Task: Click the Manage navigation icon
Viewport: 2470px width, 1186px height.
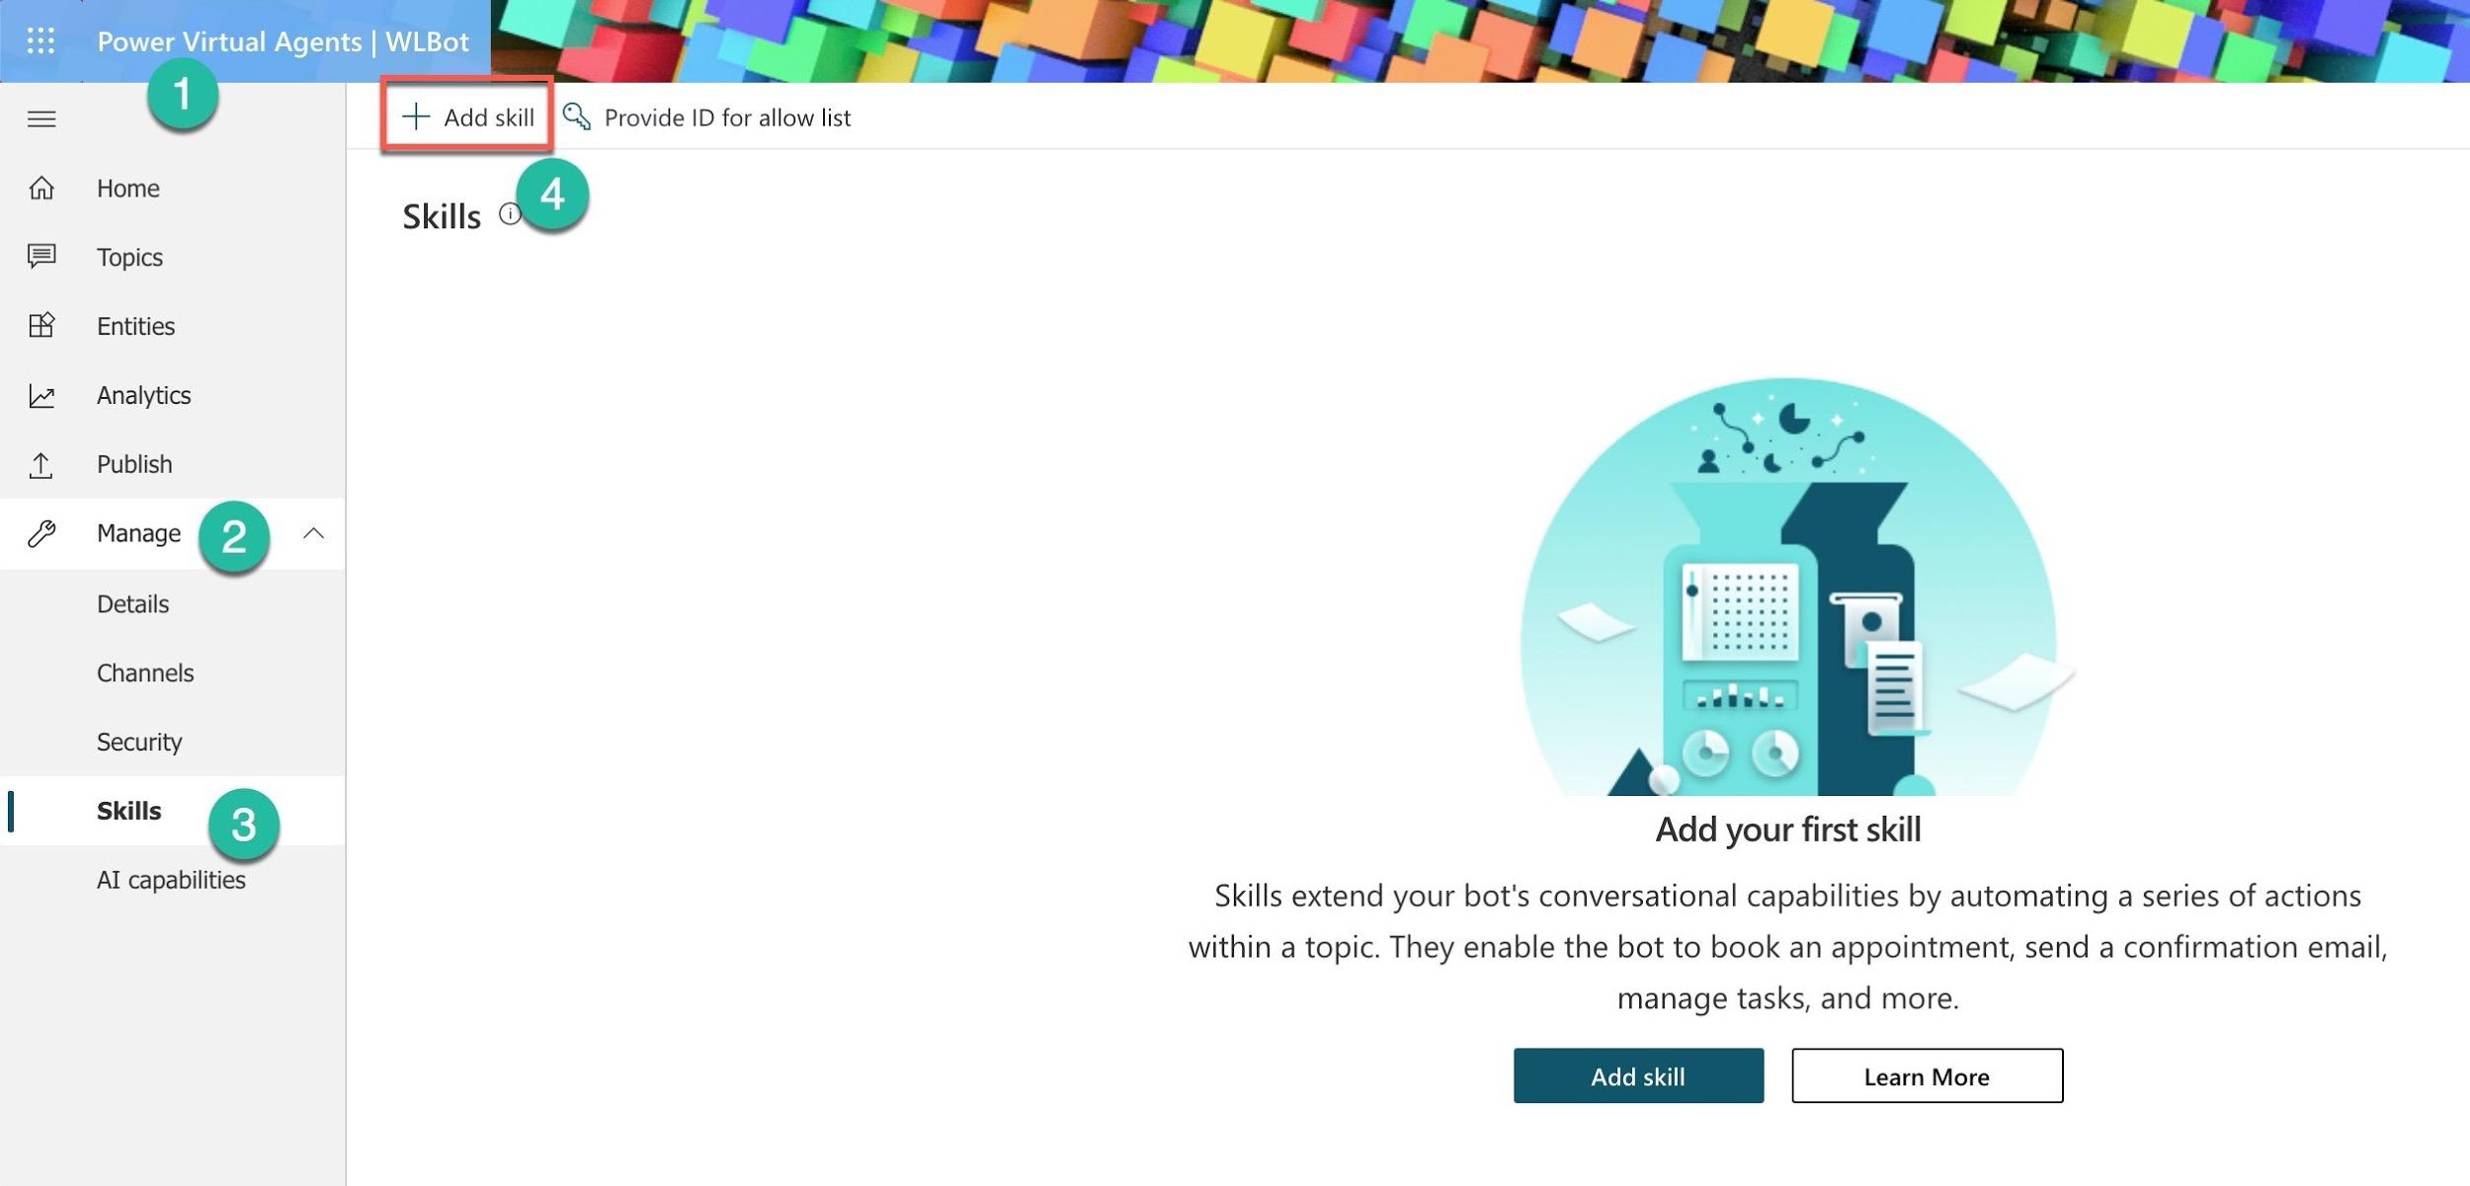Action: pos(42,532)
